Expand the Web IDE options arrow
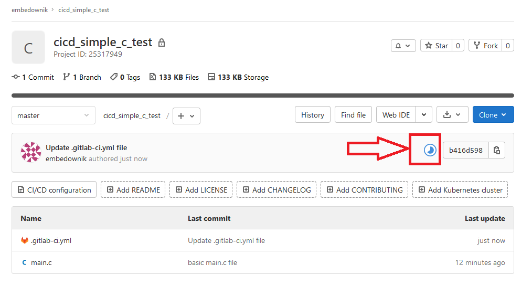 pos(424,115)
